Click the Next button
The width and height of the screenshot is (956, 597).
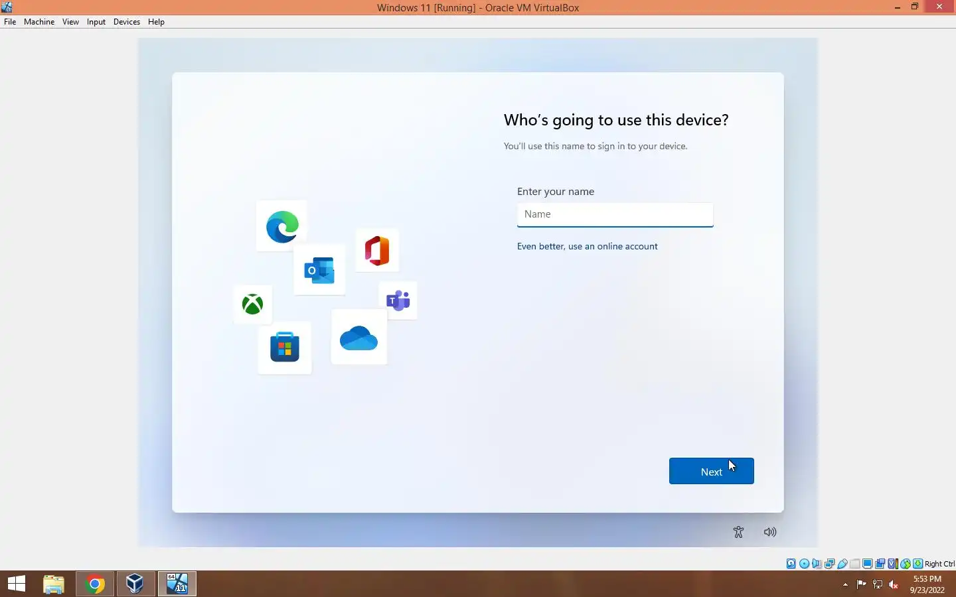[711, 471]
